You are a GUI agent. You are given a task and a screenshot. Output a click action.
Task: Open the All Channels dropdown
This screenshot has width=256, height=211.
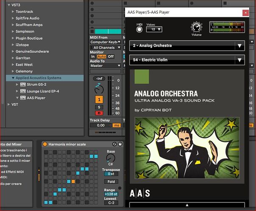click(x=106, y=48)
